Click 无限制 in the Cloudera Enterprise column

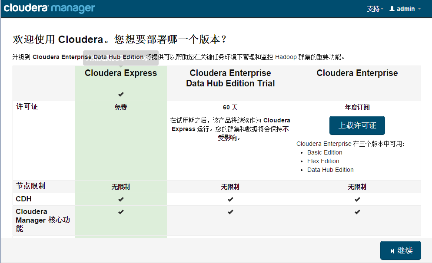(x=357, y=187)
